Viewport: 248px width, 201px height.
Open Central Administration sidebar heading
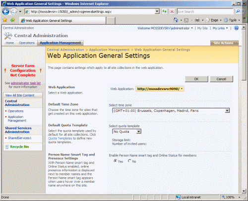click(17, 103)
